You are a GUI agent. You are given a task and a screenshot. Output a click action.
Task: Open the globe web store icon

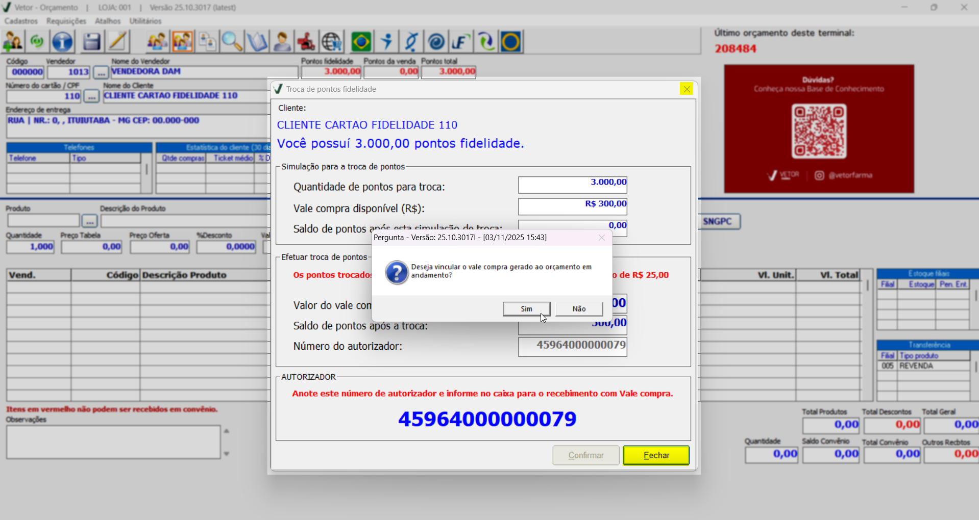tap(332, 41)
